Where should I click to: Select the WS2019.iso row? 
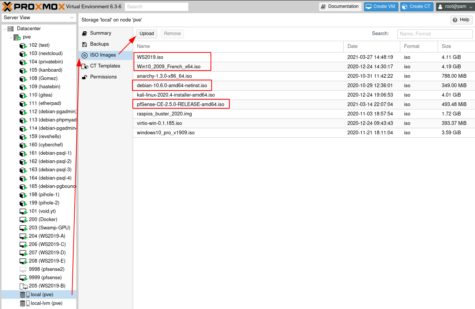(x=304, y=57)
